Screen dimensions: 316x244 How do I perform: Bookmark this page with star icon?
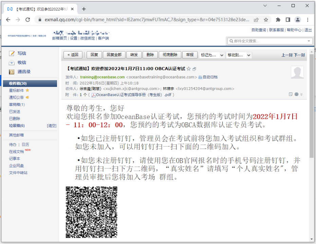pos(266,20)
